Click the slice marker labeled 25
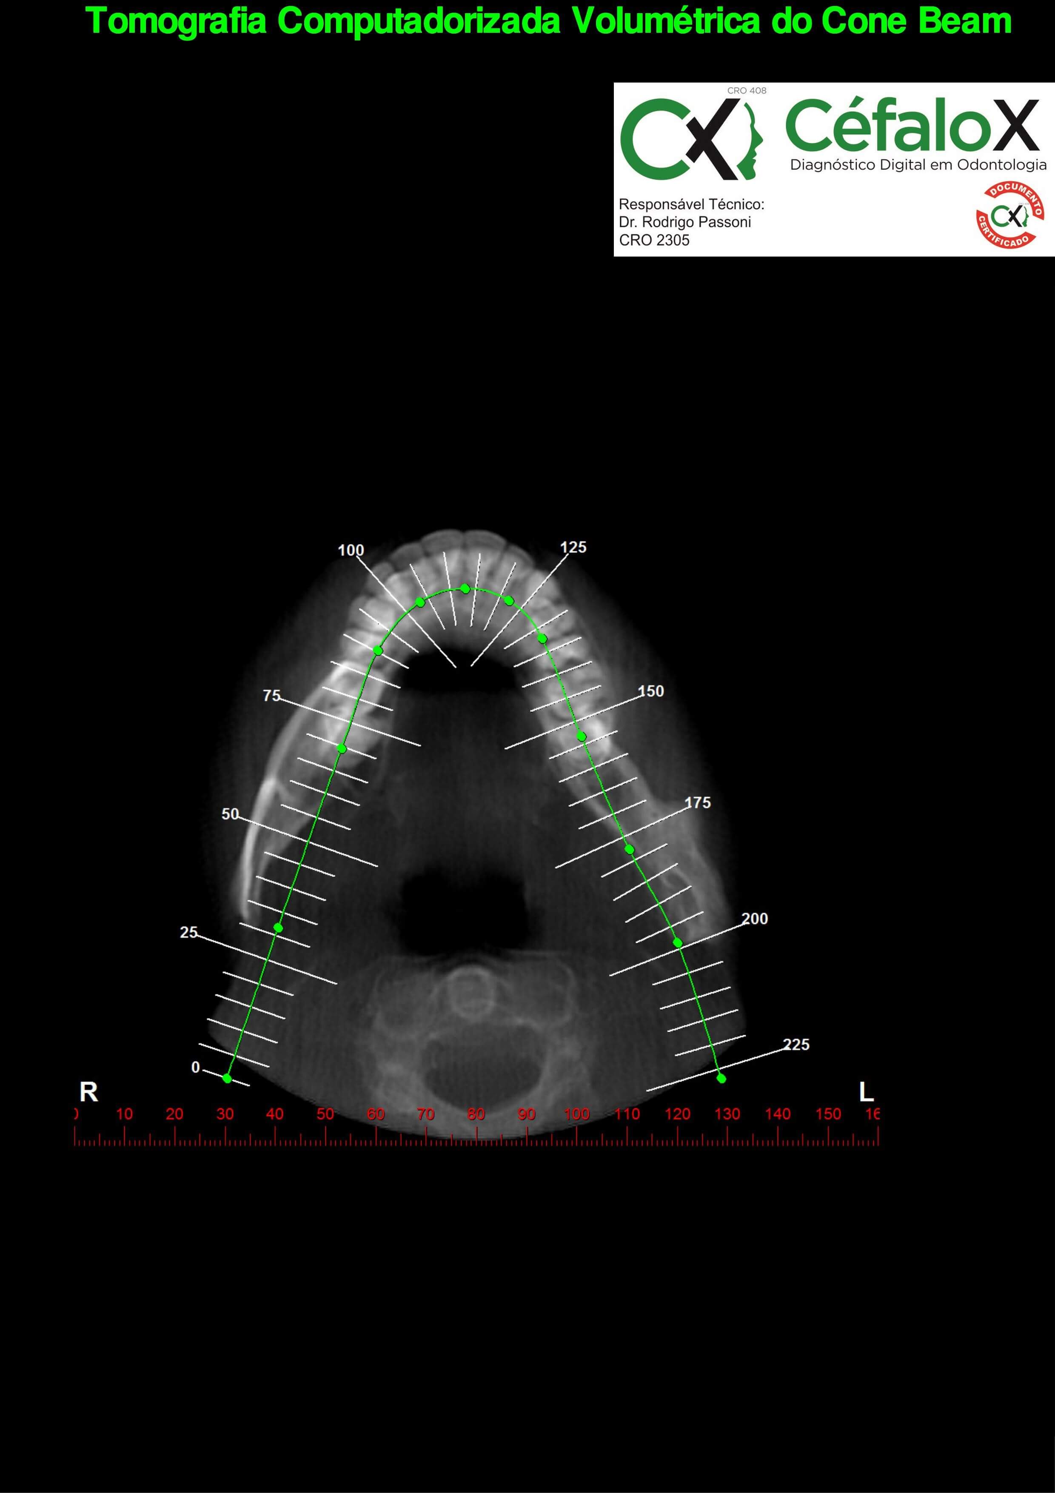 tap(188, 933)
